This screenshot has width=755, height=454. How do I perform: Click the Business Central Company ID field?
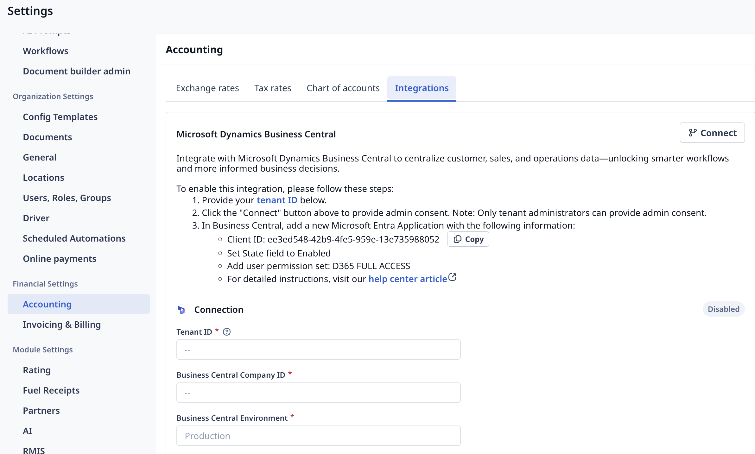pyautogui.click(x=318, y=393)
